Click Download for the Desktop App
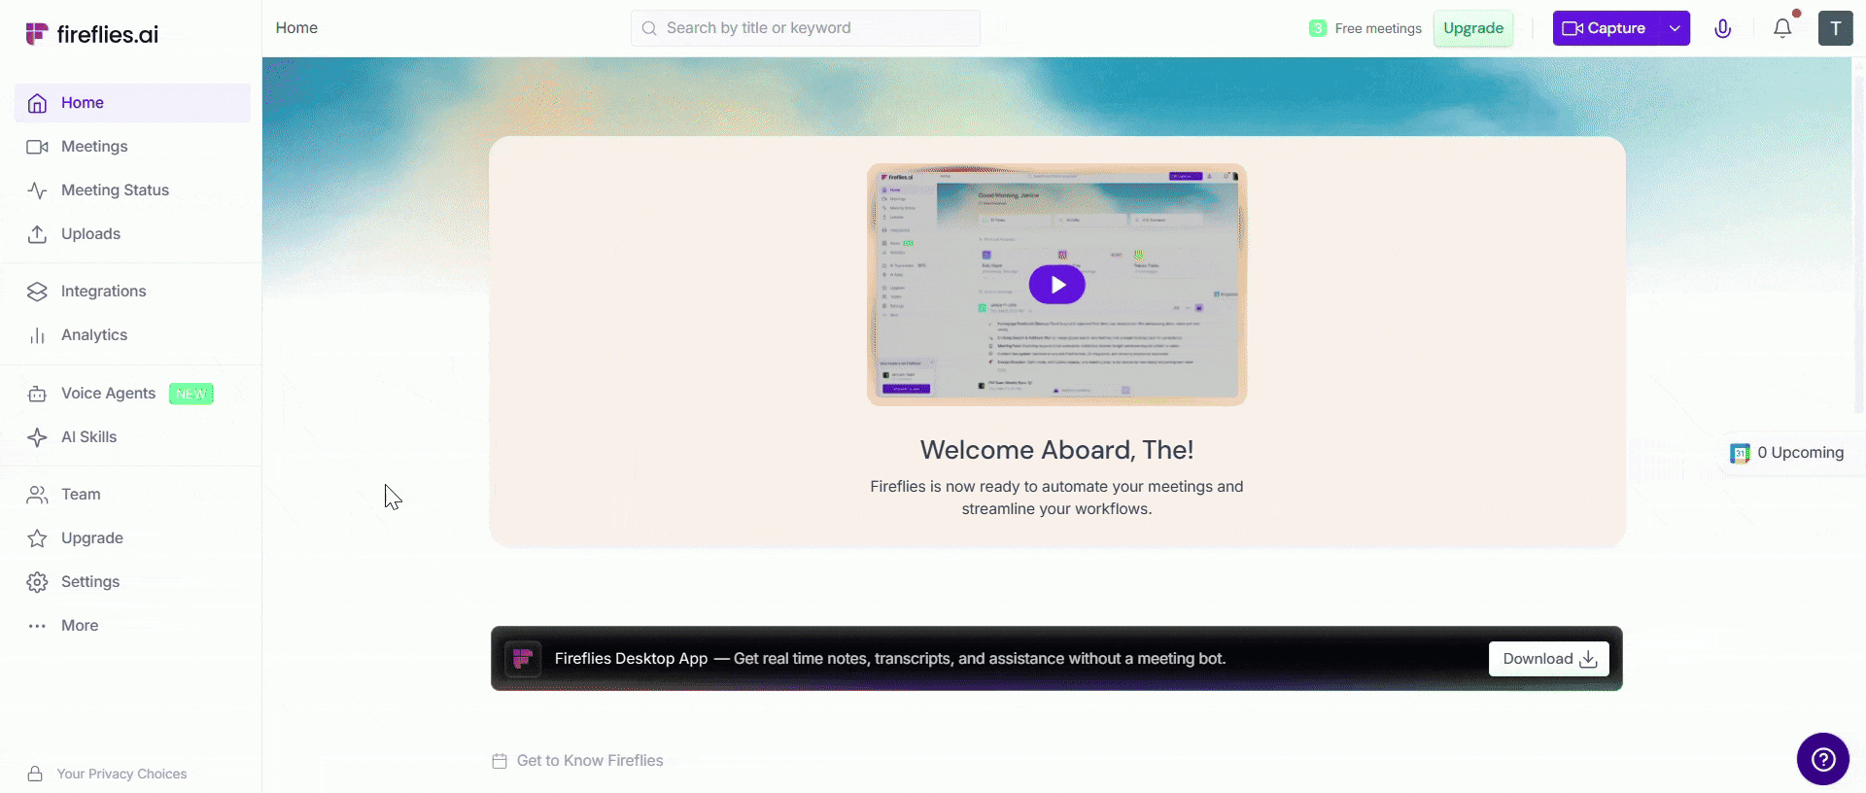 (1549, 659)
